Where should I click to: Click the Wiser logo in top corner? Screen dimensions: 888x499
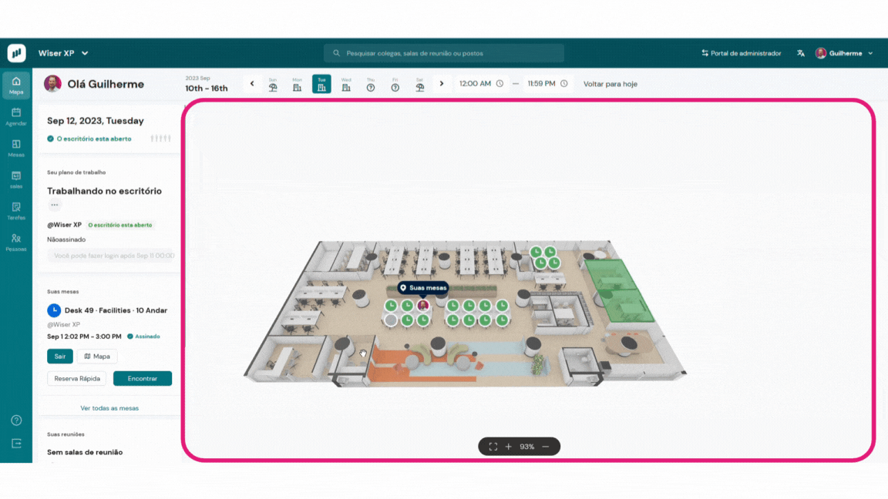pyautogui.click(x=16, y=53)
